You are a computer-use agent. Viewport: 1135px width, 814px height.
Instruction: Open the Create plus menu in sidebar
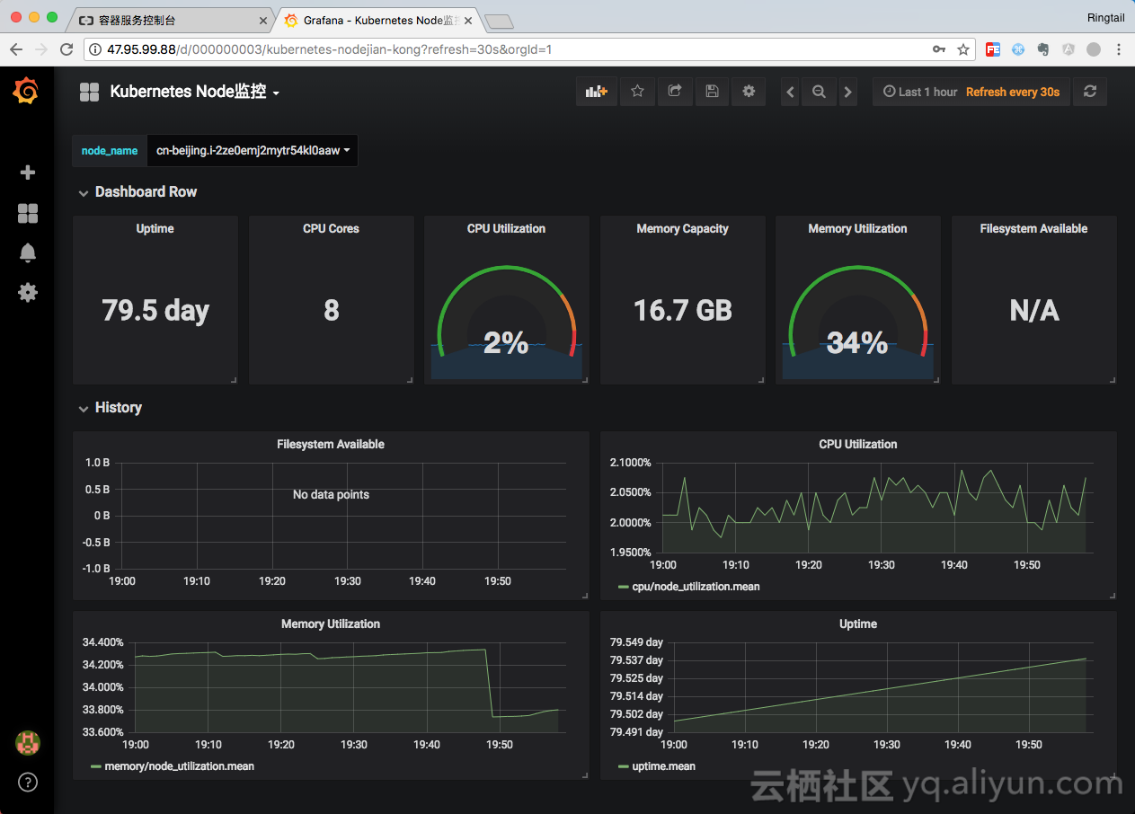tap(28, 173)
